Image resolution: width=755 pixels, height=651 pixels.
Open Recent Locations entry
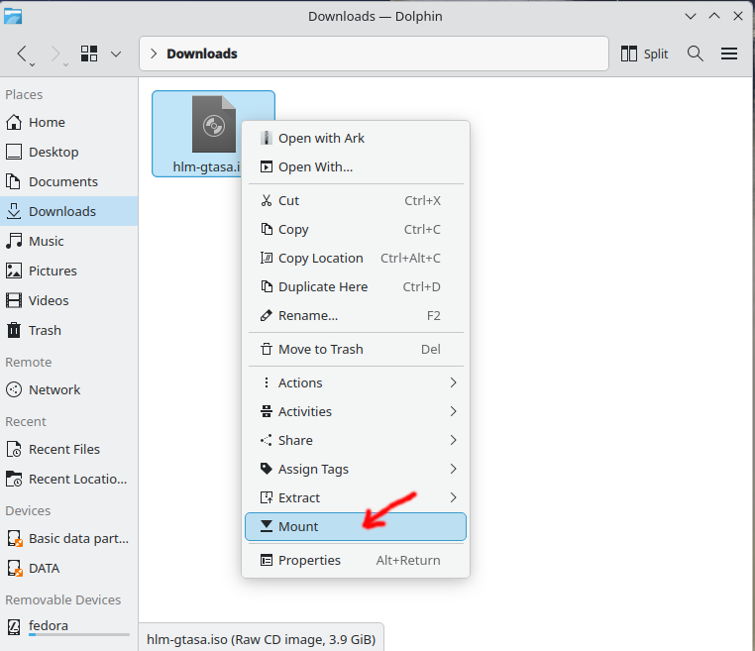coord(68,480)
